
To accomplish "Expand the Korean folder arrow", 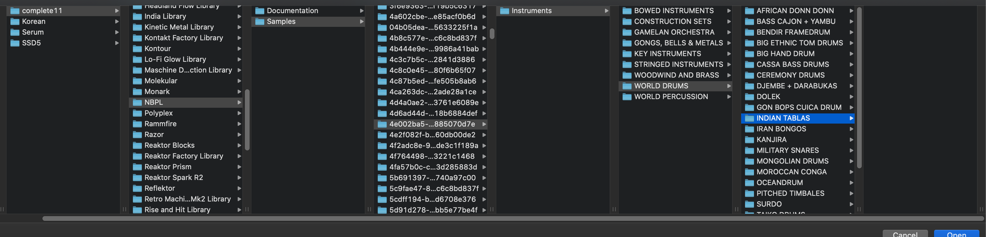I will (x=117, y=21).
